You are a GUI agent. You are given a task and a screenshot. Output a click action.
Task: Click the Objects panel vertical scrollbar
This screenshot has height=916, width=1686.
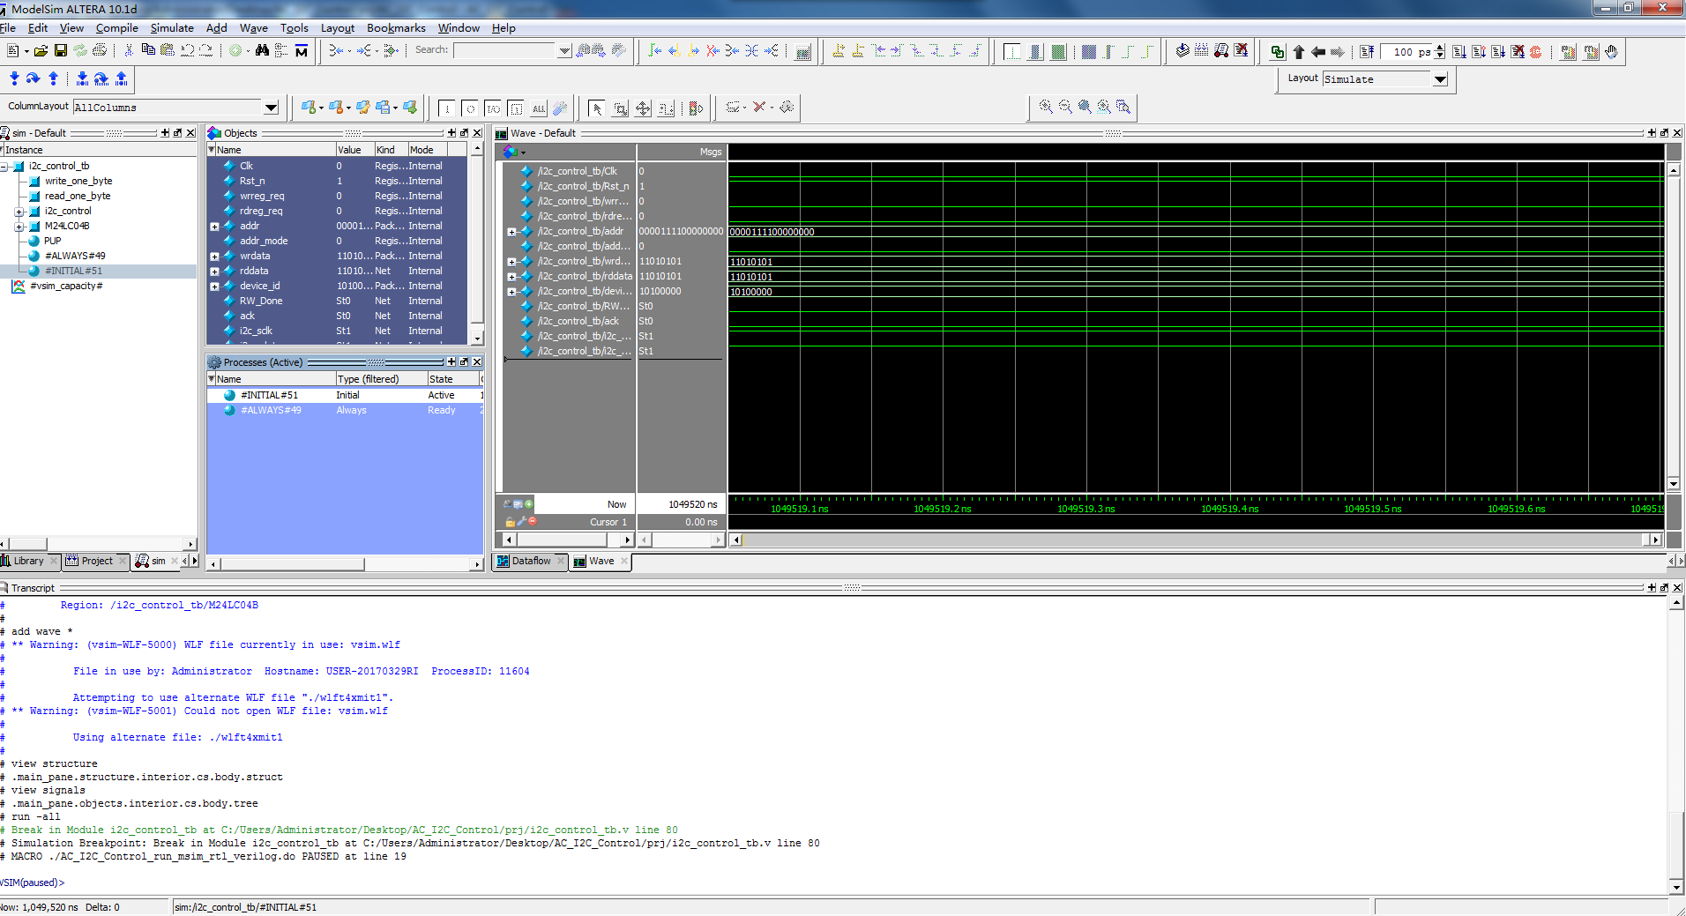pyautogui.click(x=477, y=242)
